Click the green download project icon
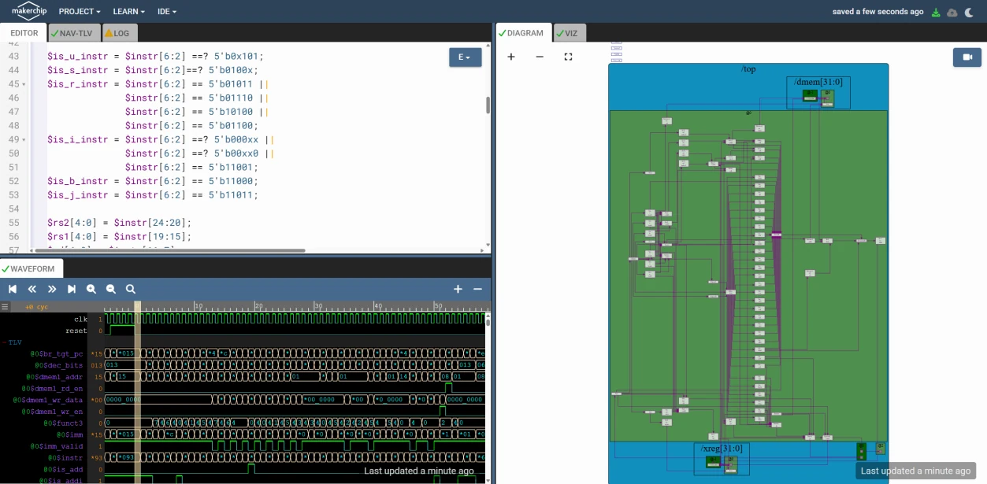Screen dimensions: 987x484 point(936,12)
